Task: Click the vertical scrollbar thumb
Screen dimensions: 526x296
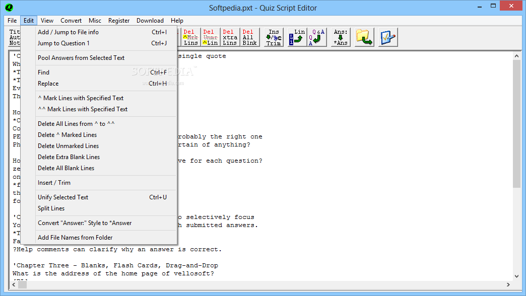Action: click(516, 124)
